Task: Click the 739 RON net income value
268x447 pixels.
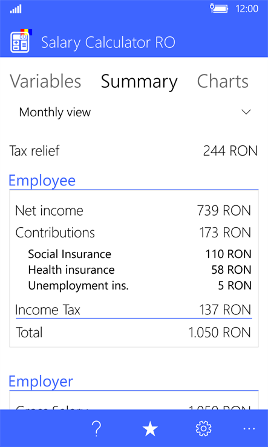Action: click(224, 211)
